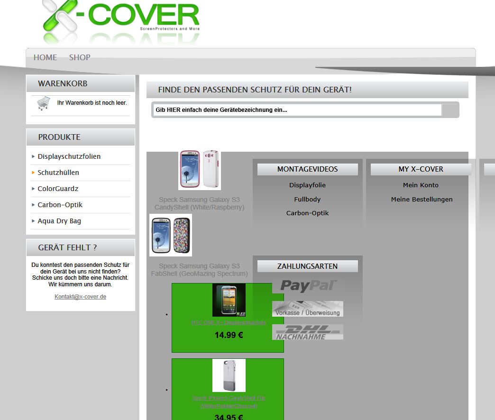Open Fullbody montage video link

tap(307, 200)
